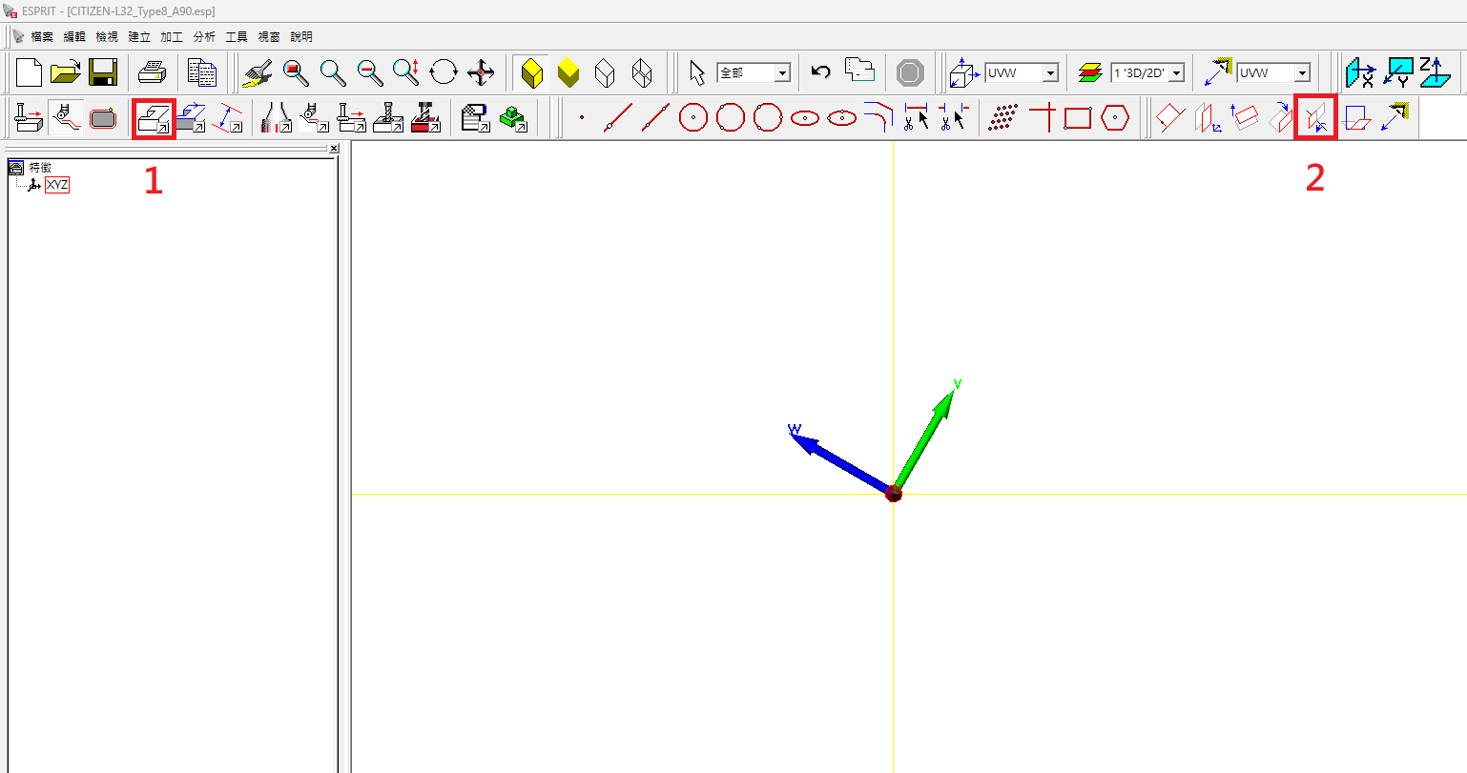Choose the point array tool

point(1002,118)
